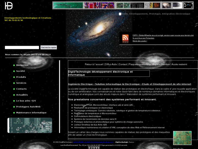Screen dimensions: 198x149
Task: Open Maintenance informatique menu item
Action: [31, 113]
